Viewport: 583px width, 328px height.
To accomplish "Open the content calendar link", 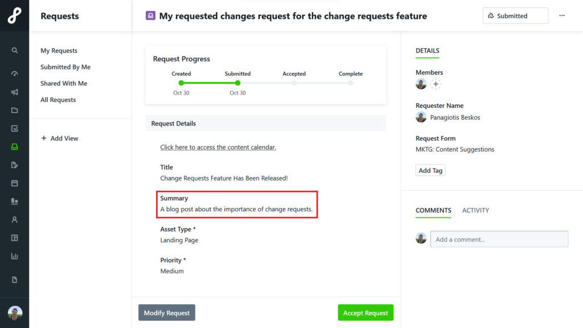I will [x=218, y=147].
